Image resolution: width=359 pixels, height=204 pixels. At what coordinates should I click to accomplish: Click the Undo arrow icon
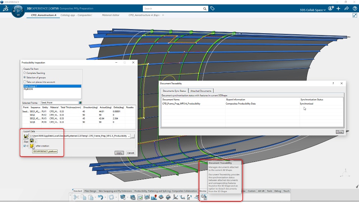pyautogui.click(x=100, y=197)
